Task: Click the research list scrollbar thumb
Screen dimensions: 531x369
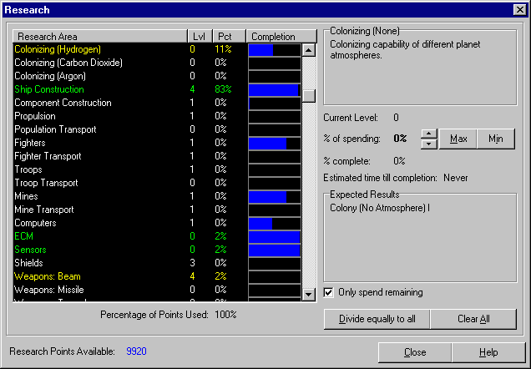Action: pos(309,96)
